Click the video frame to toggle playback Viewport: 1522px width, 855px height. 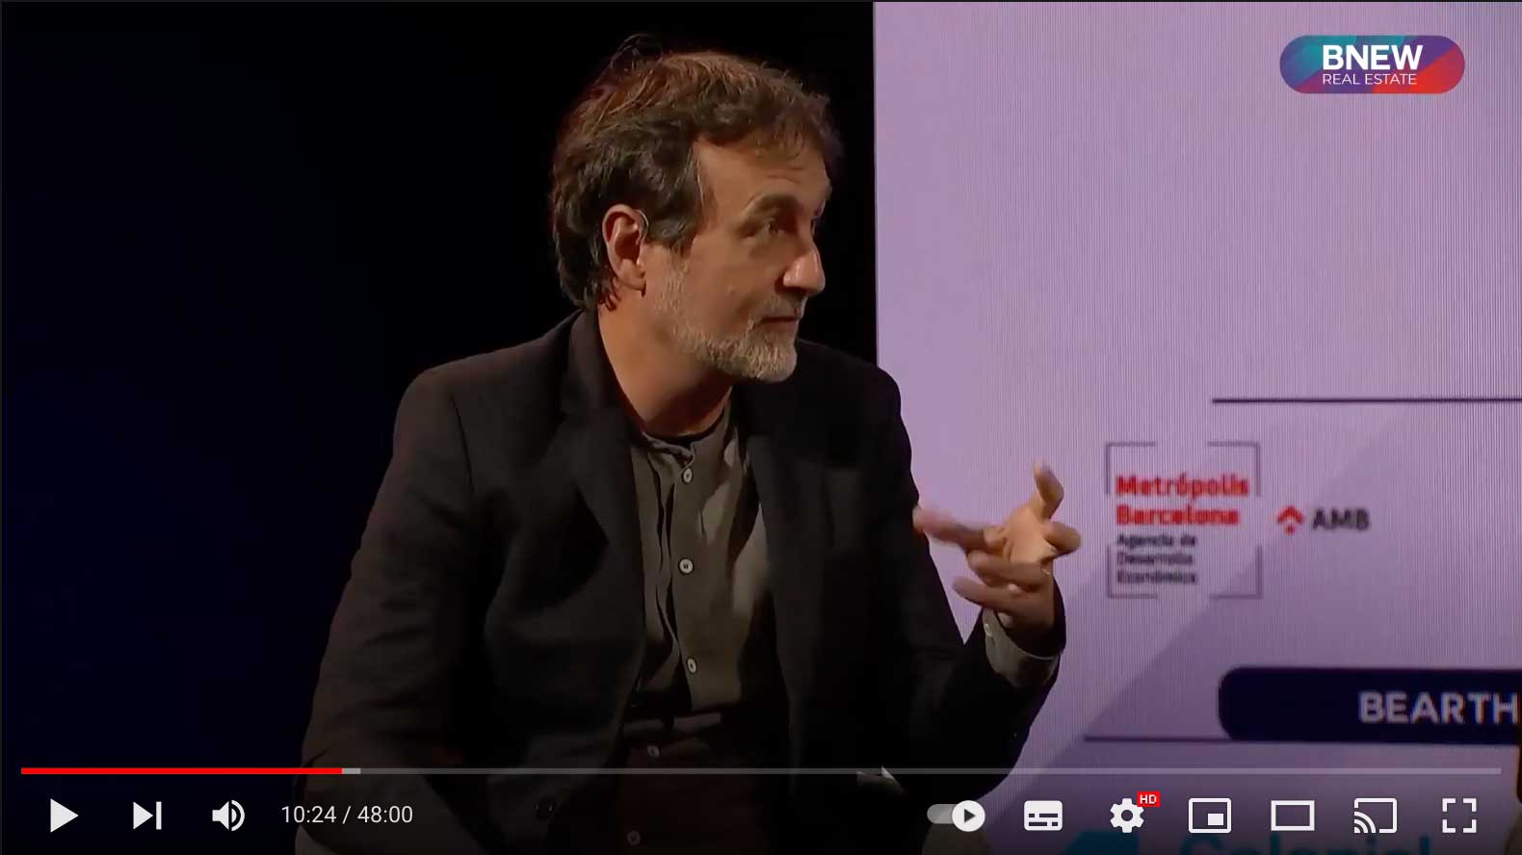tap(761, 385)
